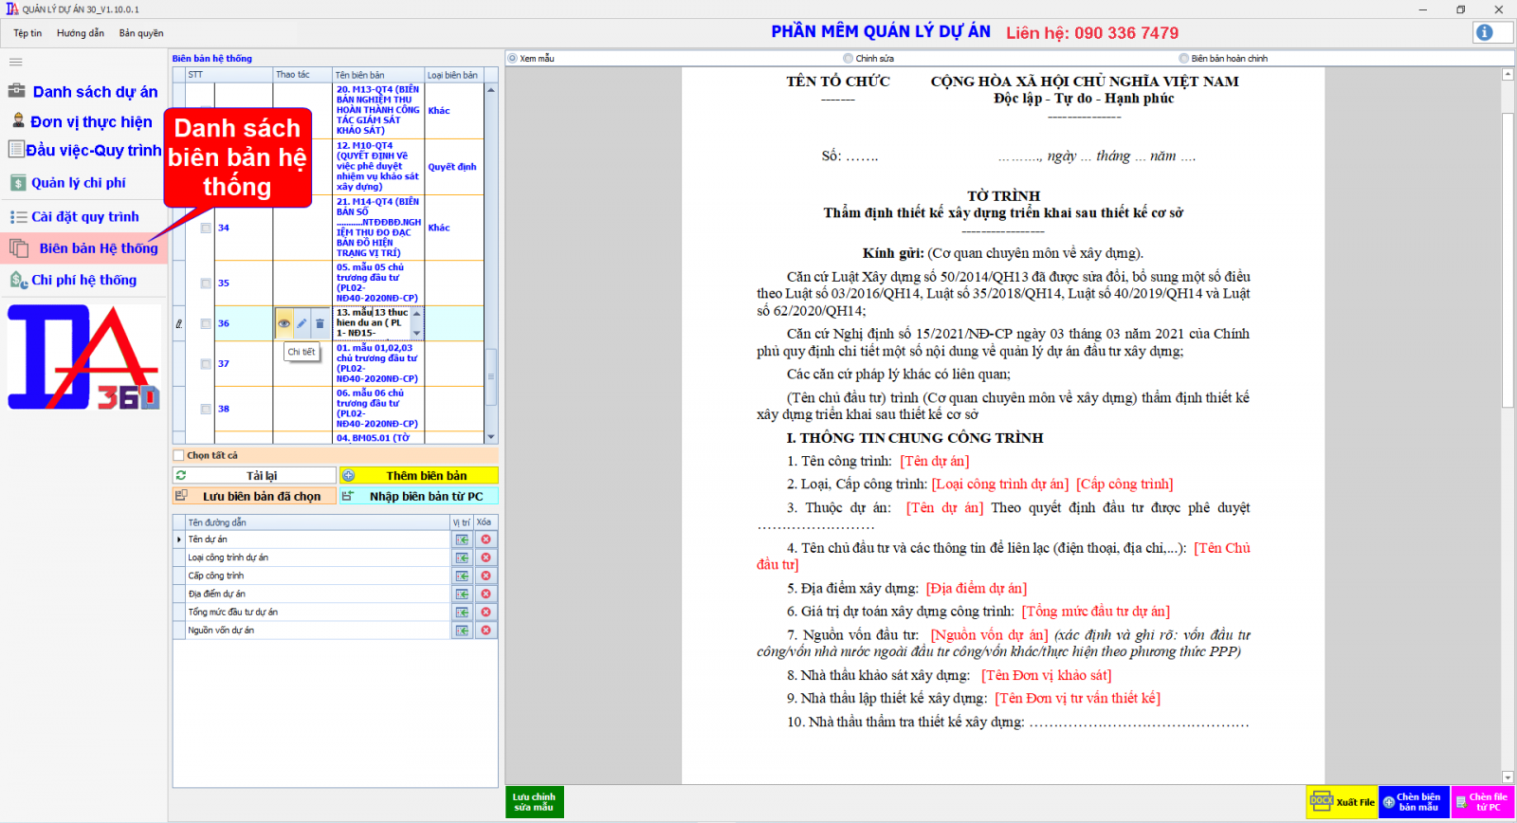Click the row expander arrow beside Tên dự án
Viewport: 1517px width, 823px height.
(179, 540)
